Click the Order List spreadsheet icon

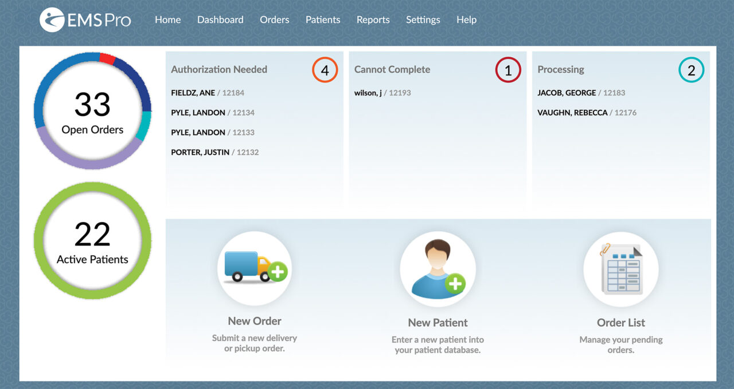pos(620,269)
